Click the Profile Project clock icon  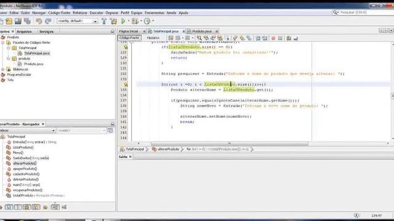147,21
